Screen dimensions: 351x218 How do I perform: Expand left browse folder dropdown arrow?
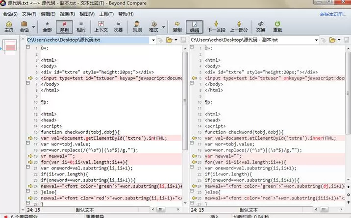click(x=176, y=40)
